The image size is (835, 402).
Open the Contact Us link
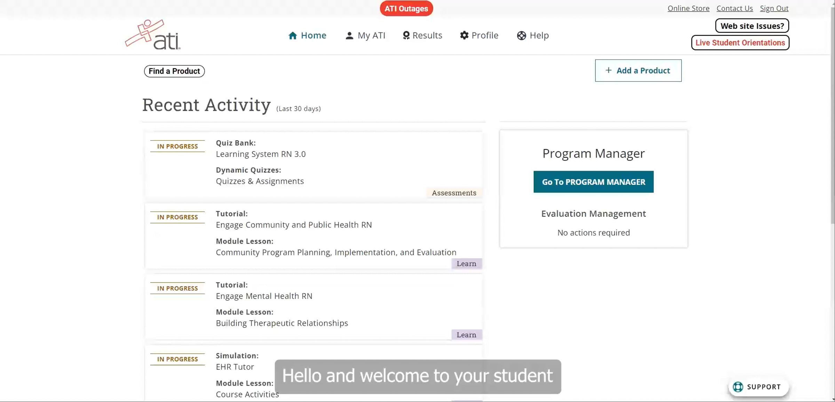pos(734,8)
